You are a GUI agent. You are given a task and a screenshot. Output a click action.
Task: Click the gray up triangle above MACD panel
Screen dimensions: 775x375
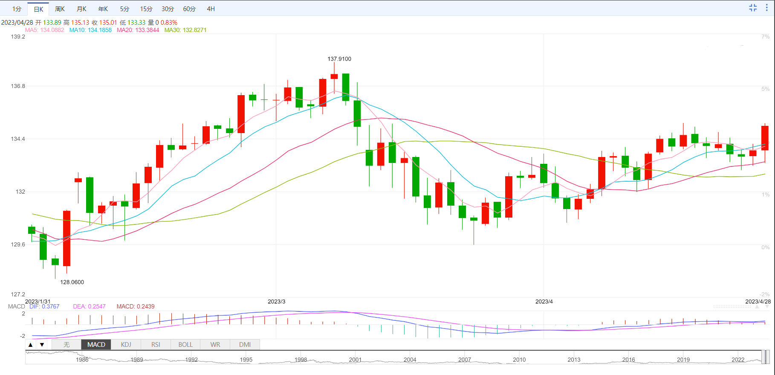tap(757, 307)
